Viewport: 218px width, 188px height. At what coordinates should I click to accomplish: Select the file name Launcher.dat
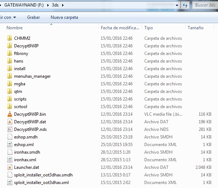coord(26,167)
